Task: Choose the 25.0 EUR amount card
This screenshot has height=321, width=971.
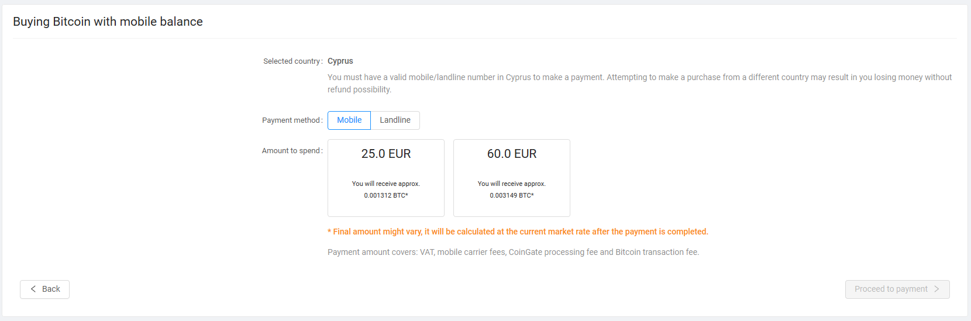Action: tap(386, 178)
